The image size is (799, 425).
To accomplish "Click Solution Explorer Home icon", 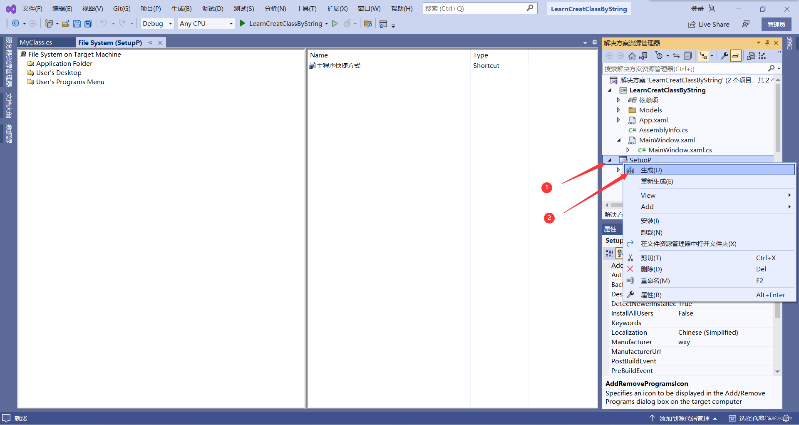I will pyautogui.click(x=632, y=56).
